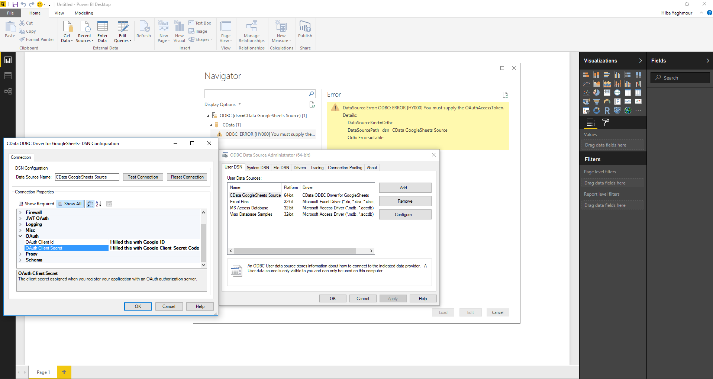This screenshot has width=713, height=379.
Task: Toggle the Show Required properties filter
Action: pos(36,204)
